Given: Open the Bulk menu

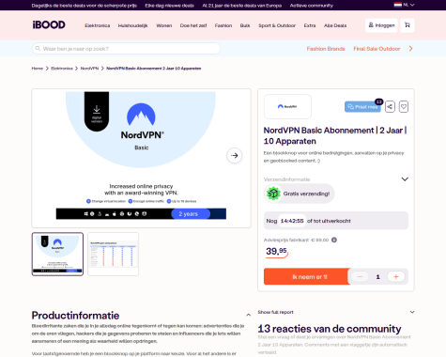Looking at the screenshot, I should (245, 25).
